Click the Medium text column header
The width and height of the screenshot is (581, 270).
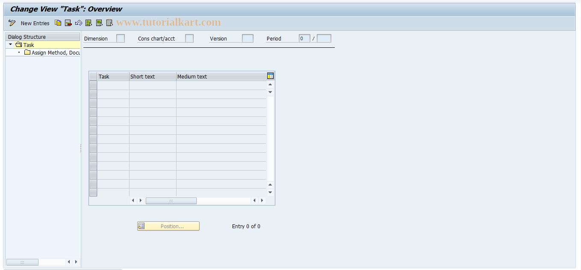[x=221, y=76]
